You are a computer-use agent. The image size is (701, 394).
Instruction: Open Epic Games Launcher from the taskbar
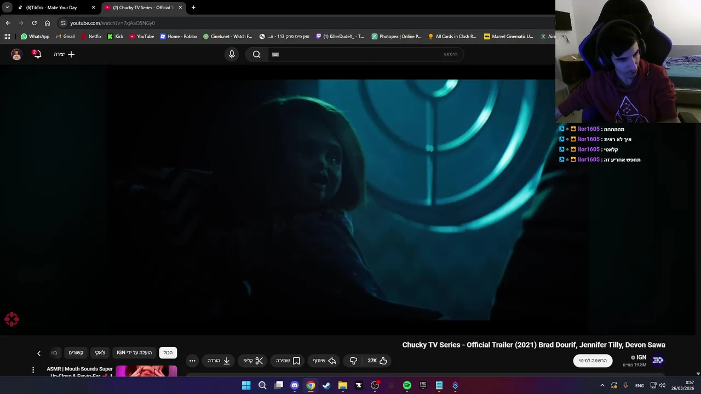point(423,385)
